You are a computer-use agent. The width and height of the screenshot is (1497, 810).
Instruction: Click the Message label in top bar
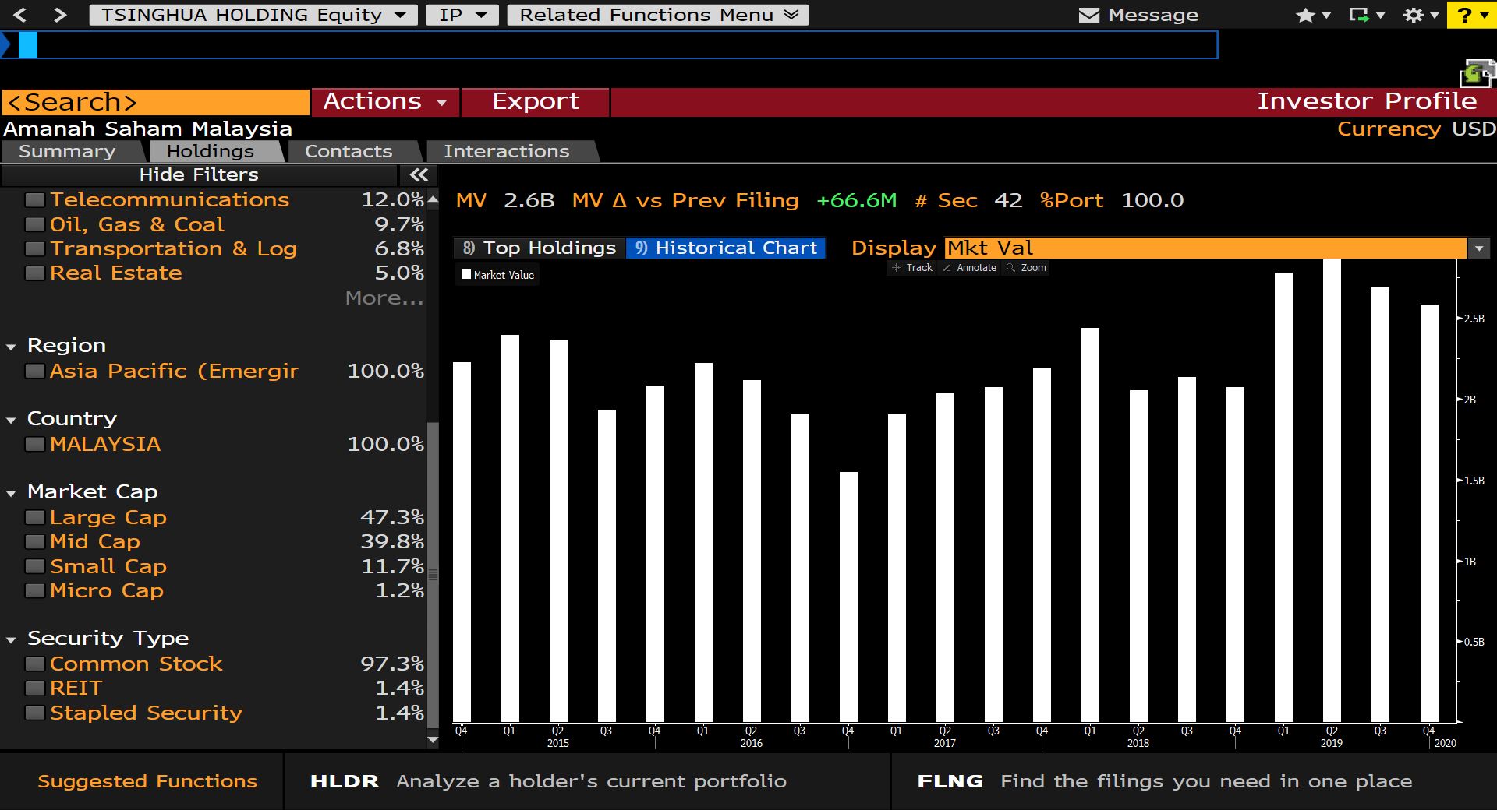pyautogui.click(x=1153, y=15)
